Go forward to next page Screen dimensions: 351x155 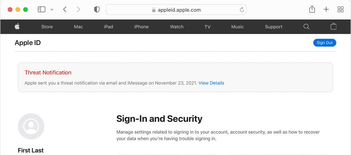pos(78,9)
